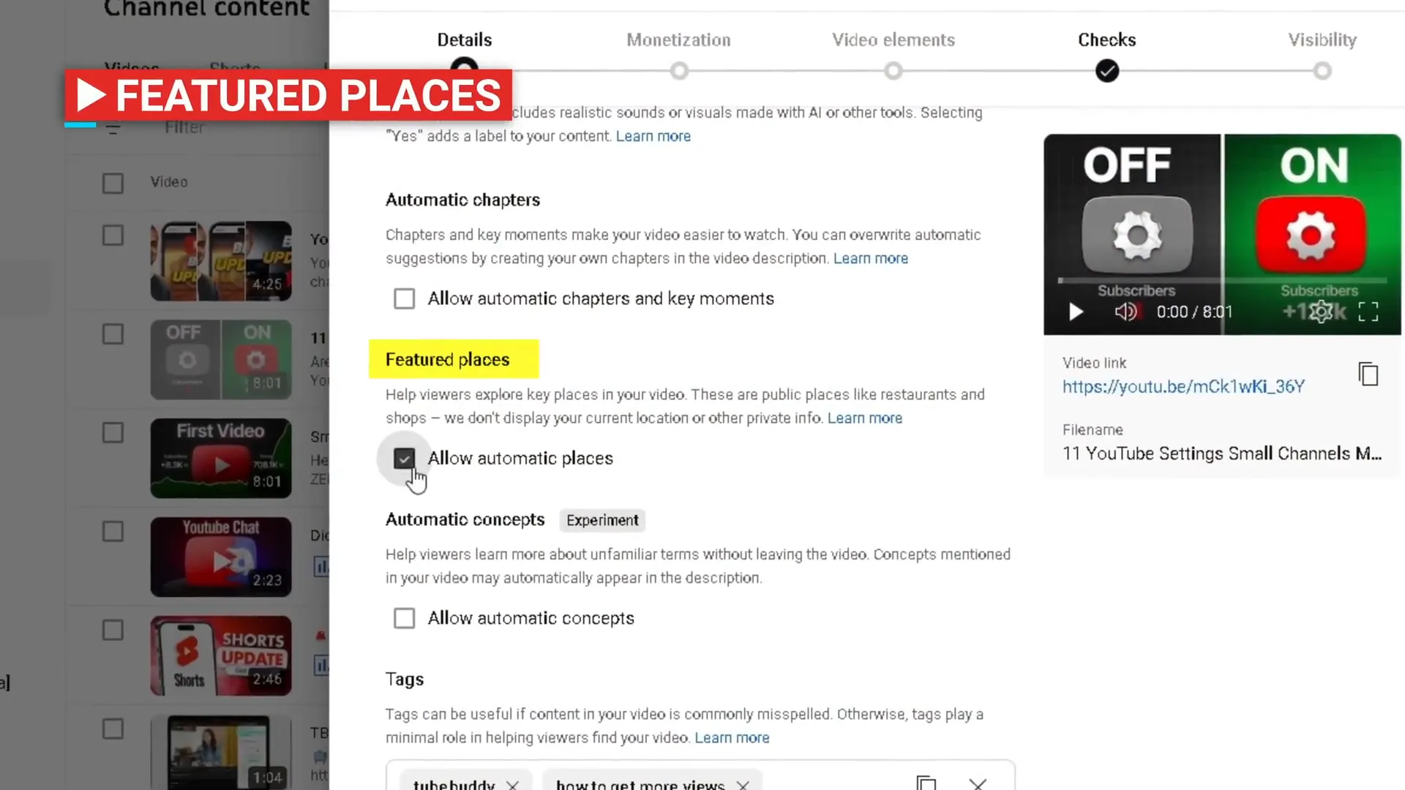The image size is (1405, 790).
Task: Enter fullscreen in the video preview
Action: coord(1368,312)
